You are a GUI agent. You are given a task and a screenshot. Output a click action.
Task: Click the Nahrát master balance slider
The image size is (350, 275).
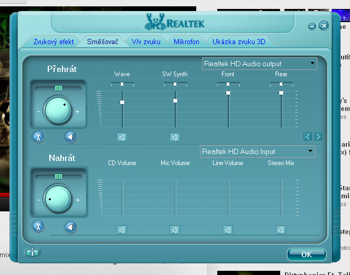pos(58,177)
